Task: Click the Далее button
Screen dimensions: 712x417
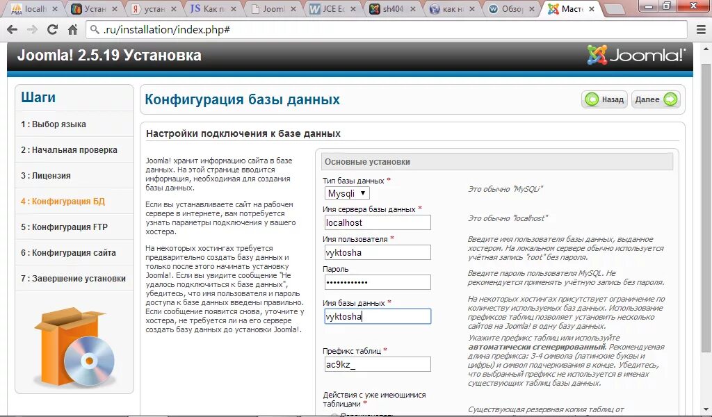Action: (x=656, y=99)
